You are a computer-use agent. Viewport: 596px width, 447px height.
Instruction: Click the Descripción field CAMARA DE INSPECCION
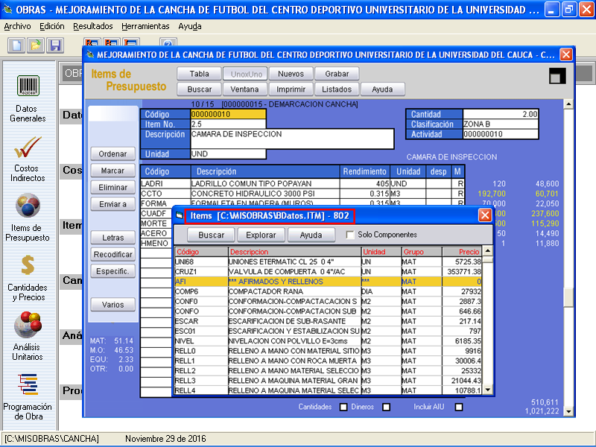(292, 139)
